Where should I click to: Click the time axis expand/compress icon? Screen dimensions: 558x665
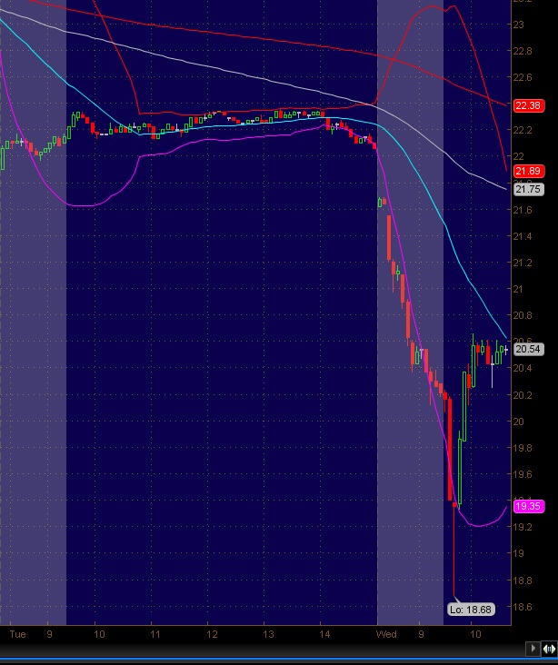(x=549, y=649)
